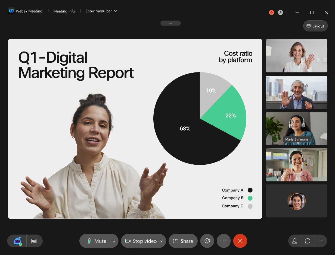Mute your microphone
Viewport: 335px width, 255px height.
97,241
